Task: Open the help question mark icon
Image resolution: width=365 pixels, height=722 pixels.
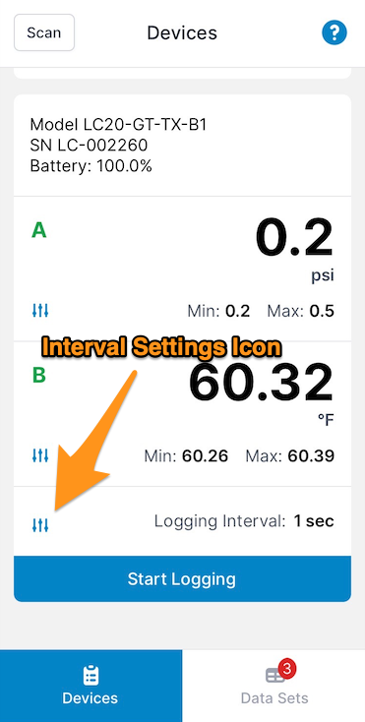Action: tap(335, 32)
